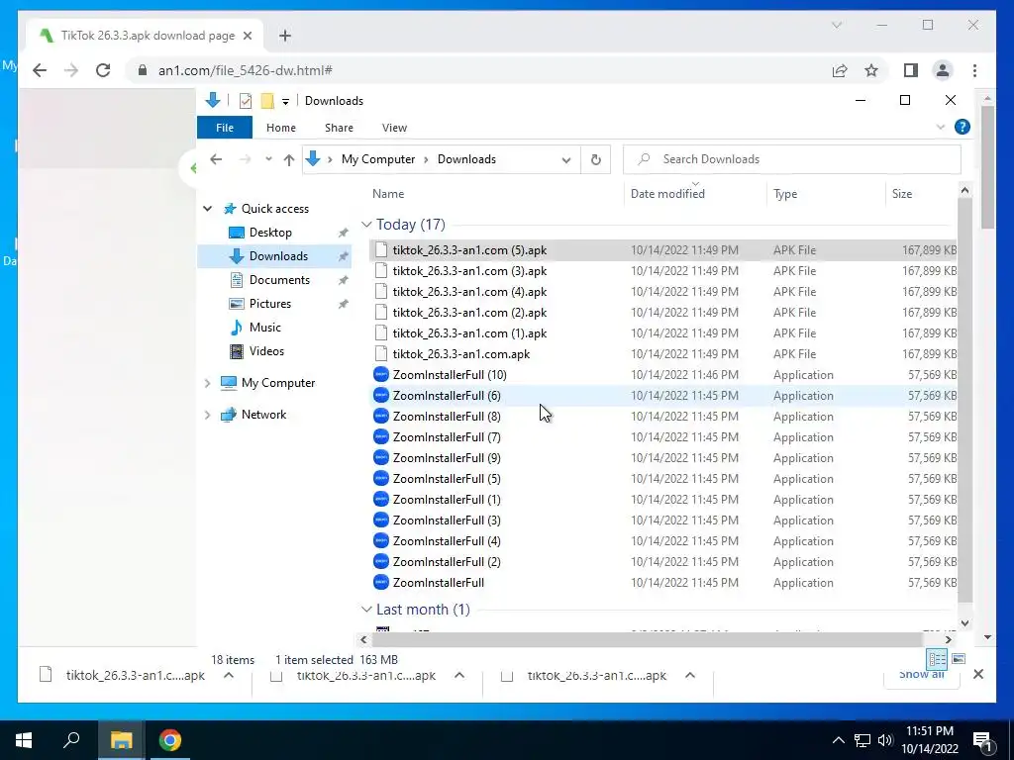This screenshot has height=760, width=1014.
Task: Sort by Date modified column
Action: pos(667,194)
